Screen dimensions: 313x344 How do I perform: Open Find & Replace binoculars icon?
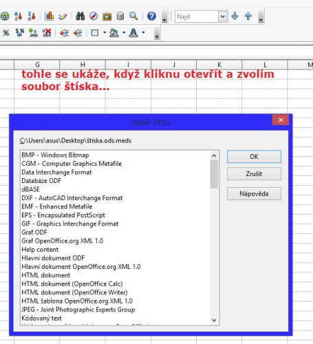(x=80, y=17)
